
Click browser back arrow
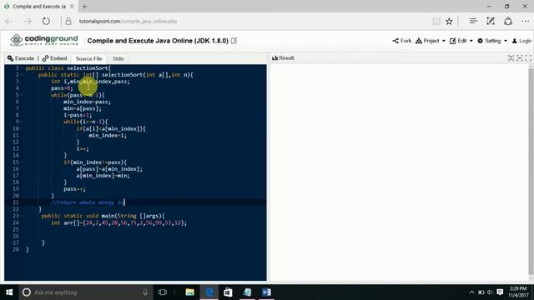[9, 22]
